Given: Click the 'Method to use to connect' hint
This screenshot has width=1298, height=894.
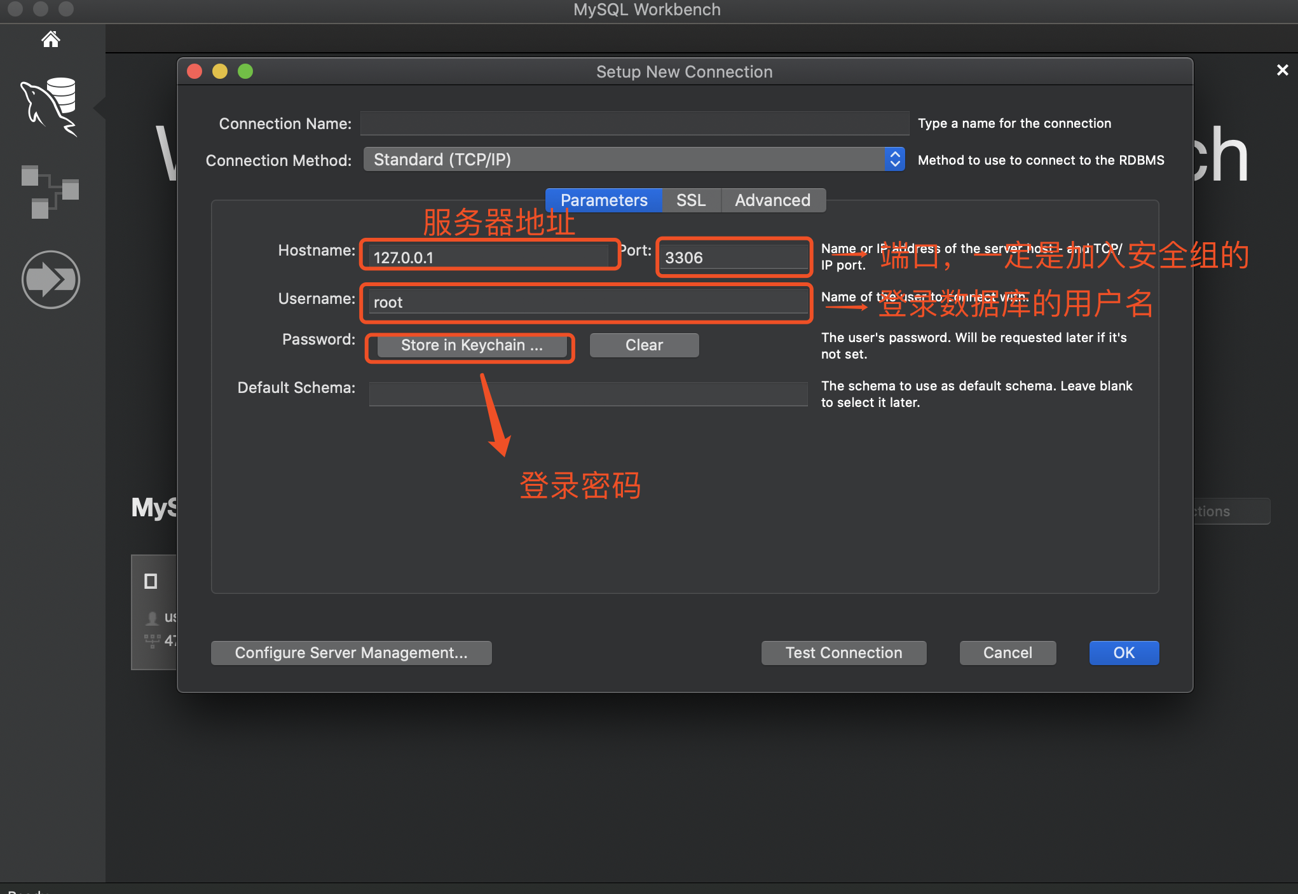Looking at the screenshot, I should click(1041, 160).
